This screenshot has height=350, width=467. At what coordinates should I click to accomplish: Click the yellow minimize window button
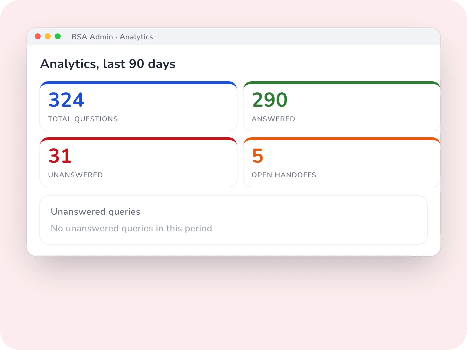48,36
